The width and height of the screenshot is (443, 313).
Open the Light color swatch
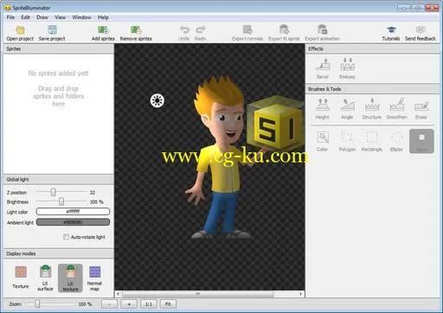pyautogui.click(x=73, y=212)
